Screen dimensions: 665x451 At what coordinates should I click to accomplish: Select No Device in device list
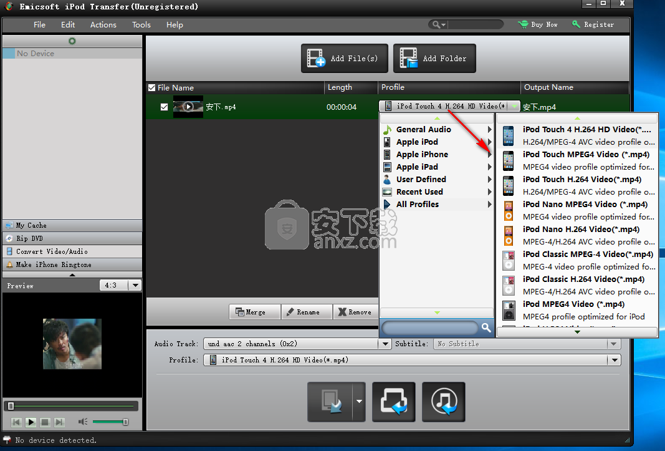click(x=72, y=54)
